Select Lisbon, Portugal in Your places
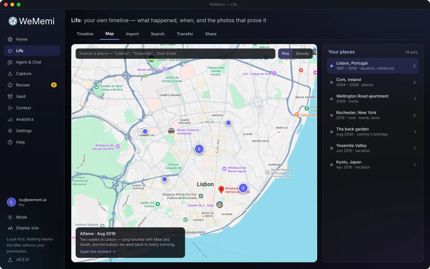The image size is (430, 269). coord(373,66)
